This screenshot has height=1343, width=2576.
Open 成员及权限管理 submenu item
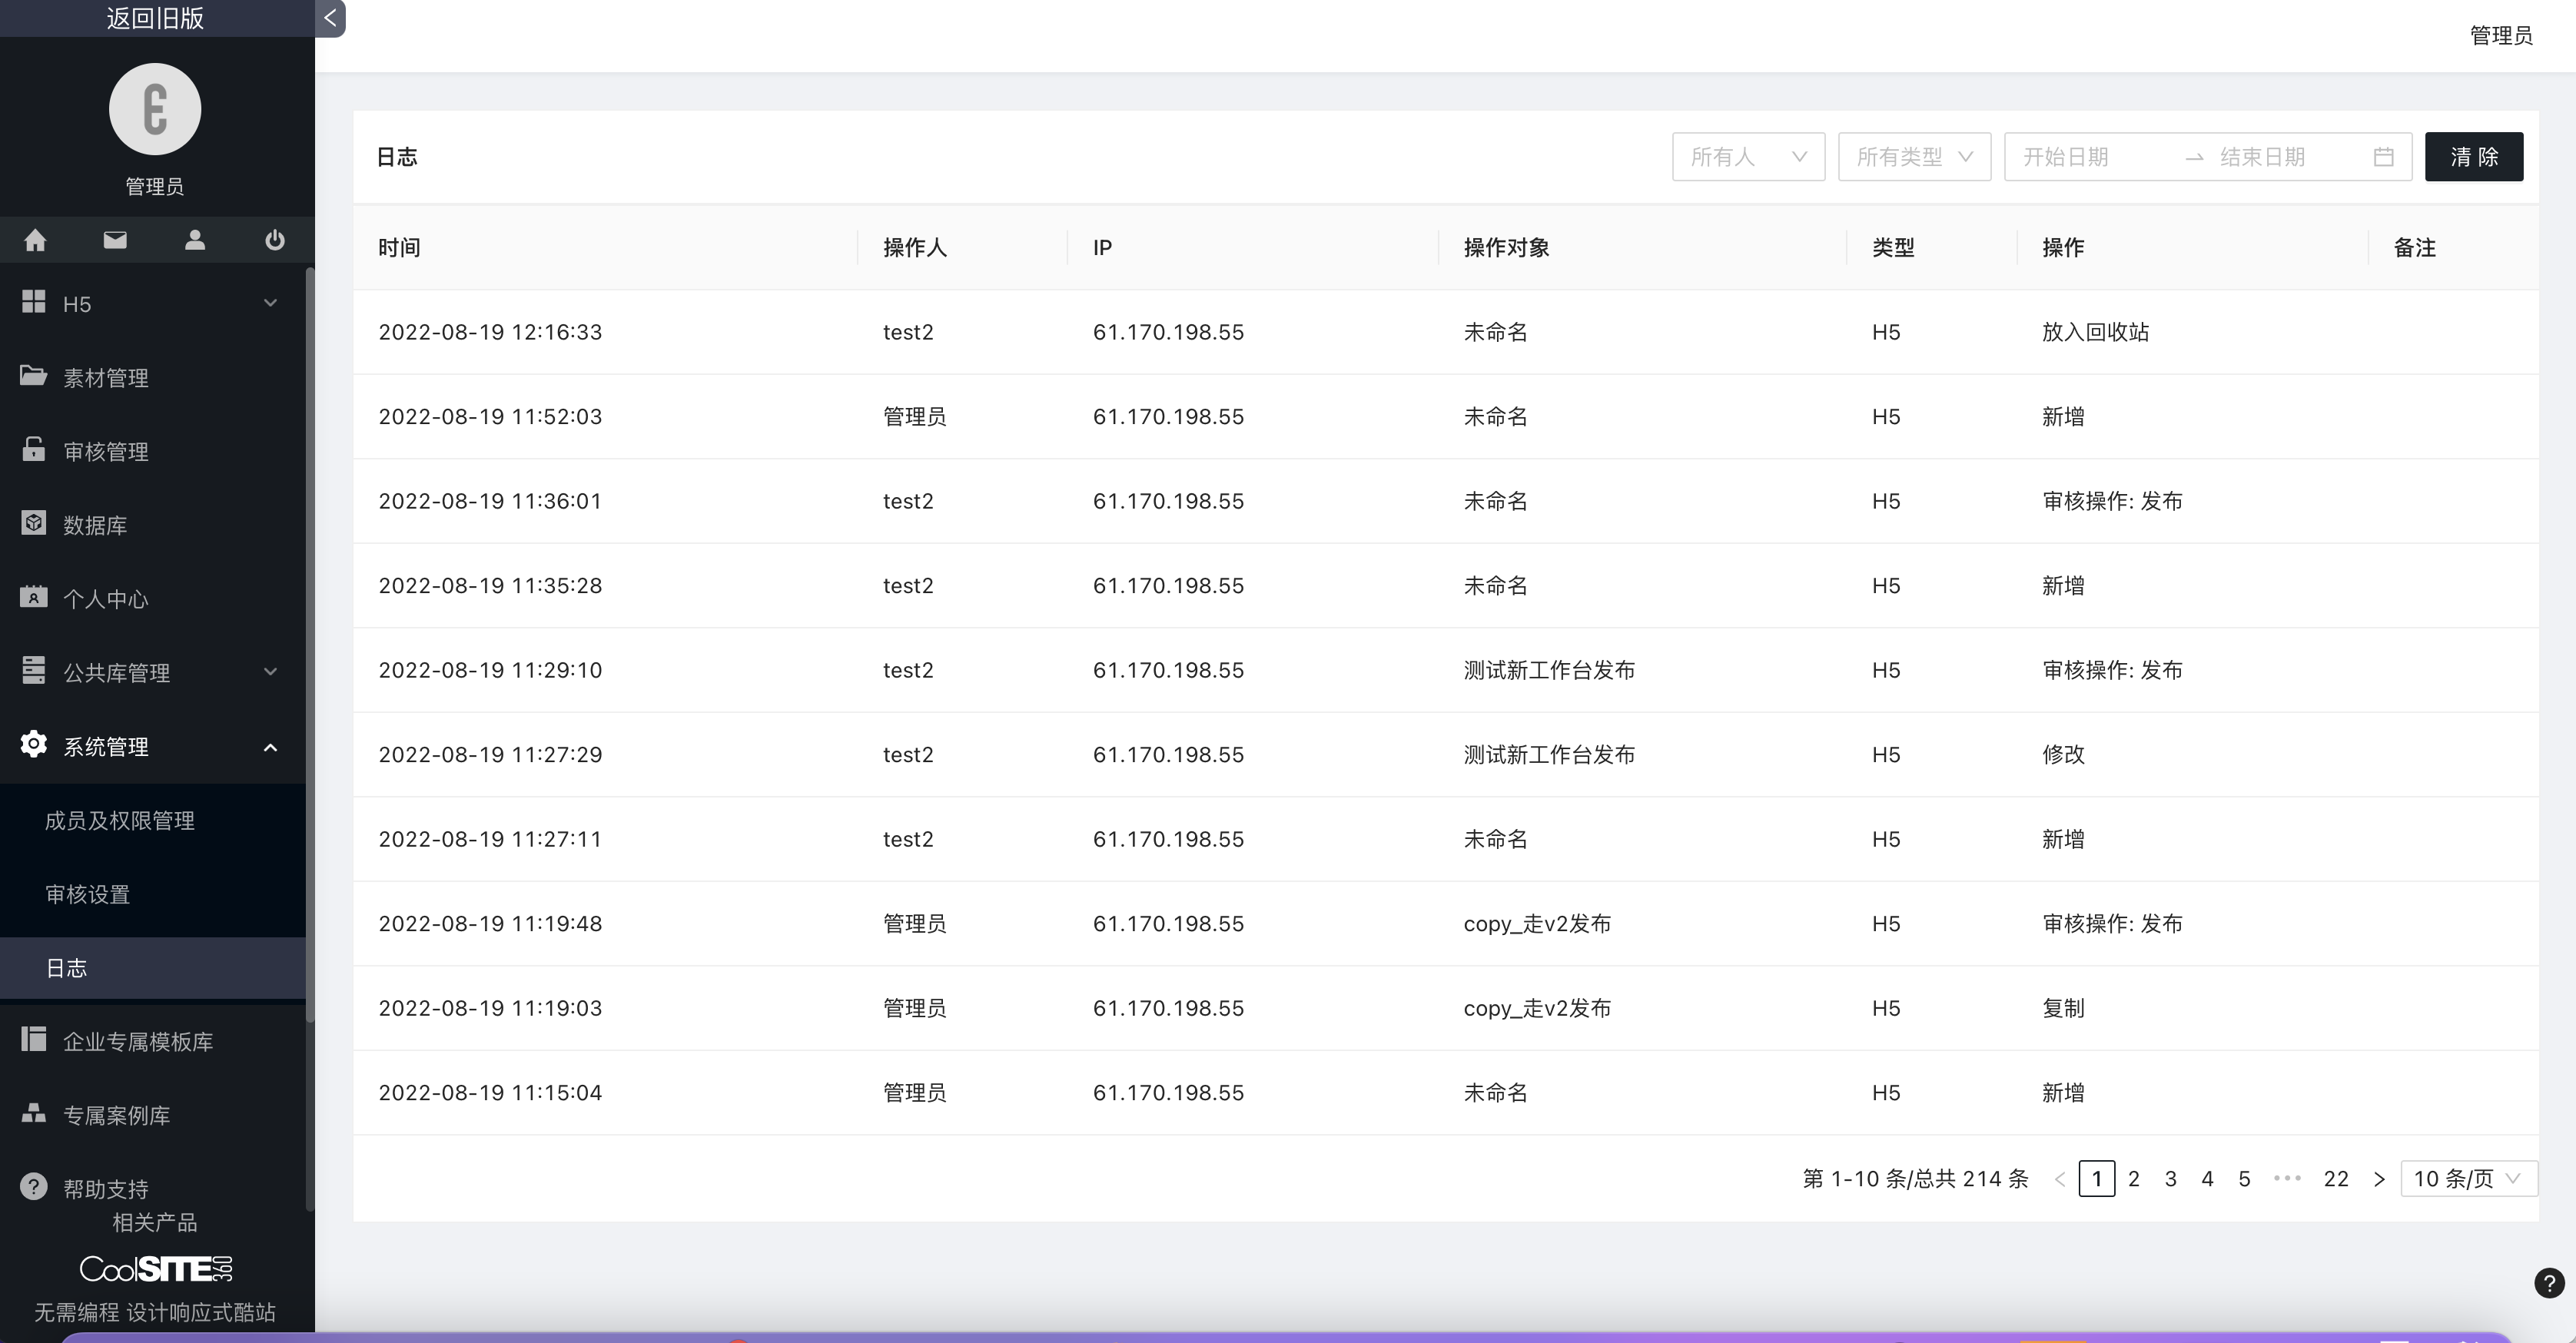(120, 821)
